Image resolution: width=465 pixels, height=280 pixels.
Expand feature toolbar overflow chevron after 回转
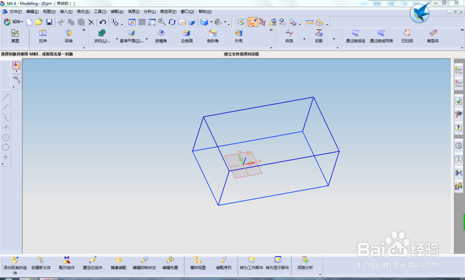click(x=84, y=30)
